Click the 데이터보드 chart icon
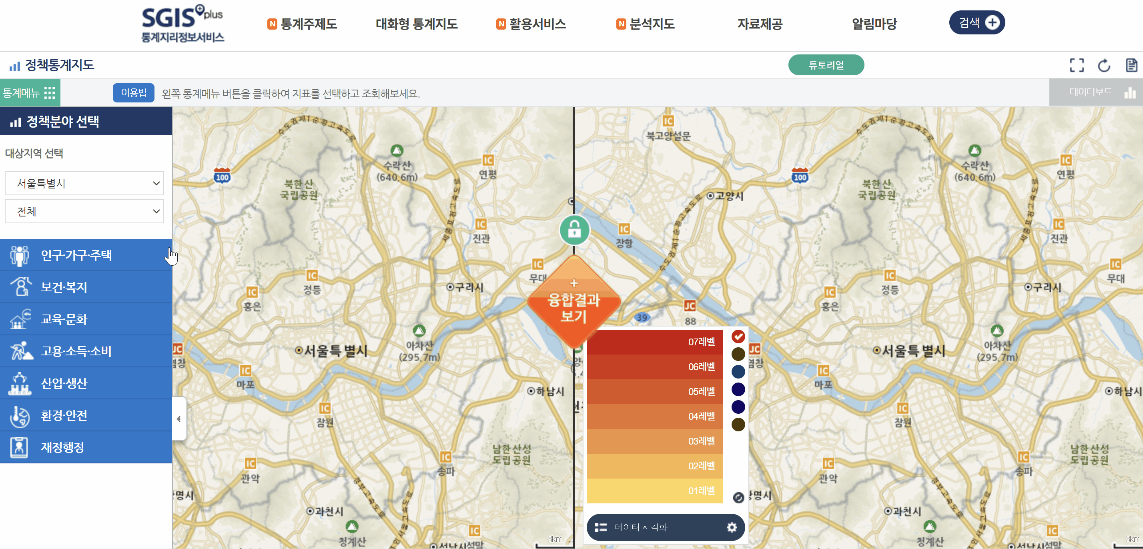This screenshot has width=1143, height=549. click(1130, 92)
